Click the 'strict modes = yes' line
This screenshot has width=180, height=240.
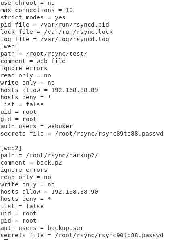click(33, 18)
